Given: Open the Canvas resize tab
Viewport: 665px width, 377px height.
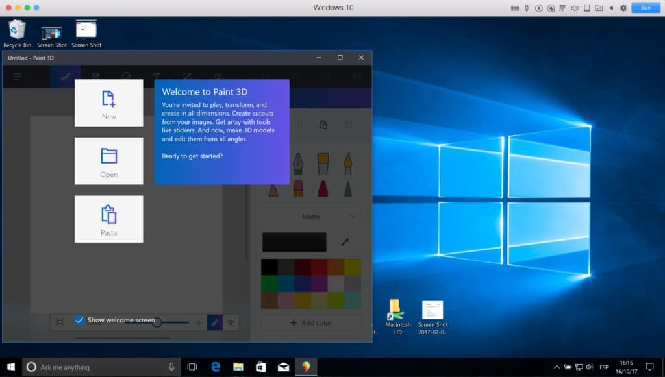Looking at the screenshot, I should pyautogui.click(x=187, y=77).
